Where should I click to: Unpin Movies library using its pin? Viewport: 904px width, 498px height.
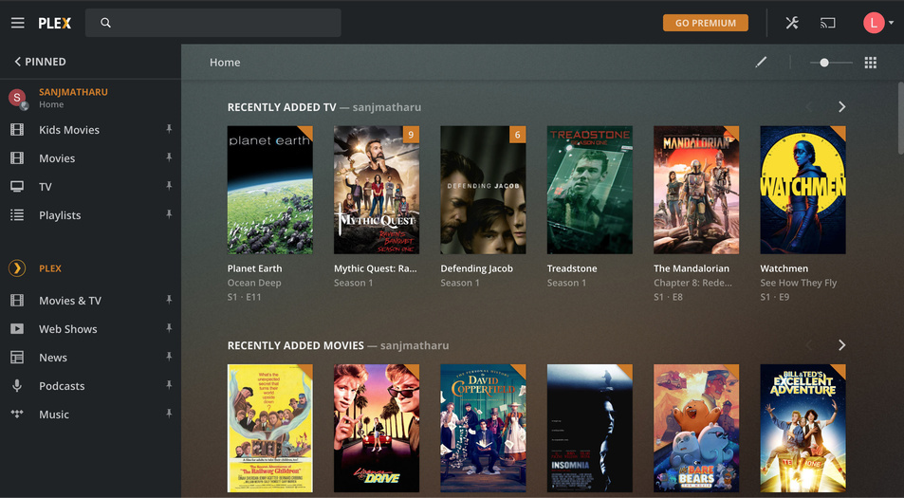coord(169,157)
